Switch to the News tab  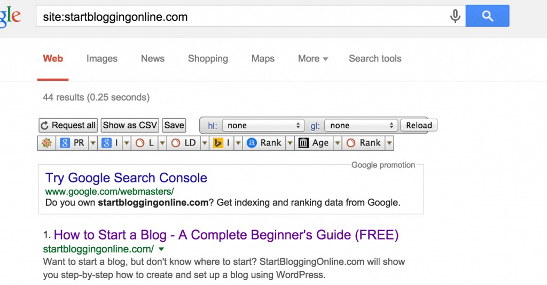click(153, 58)
